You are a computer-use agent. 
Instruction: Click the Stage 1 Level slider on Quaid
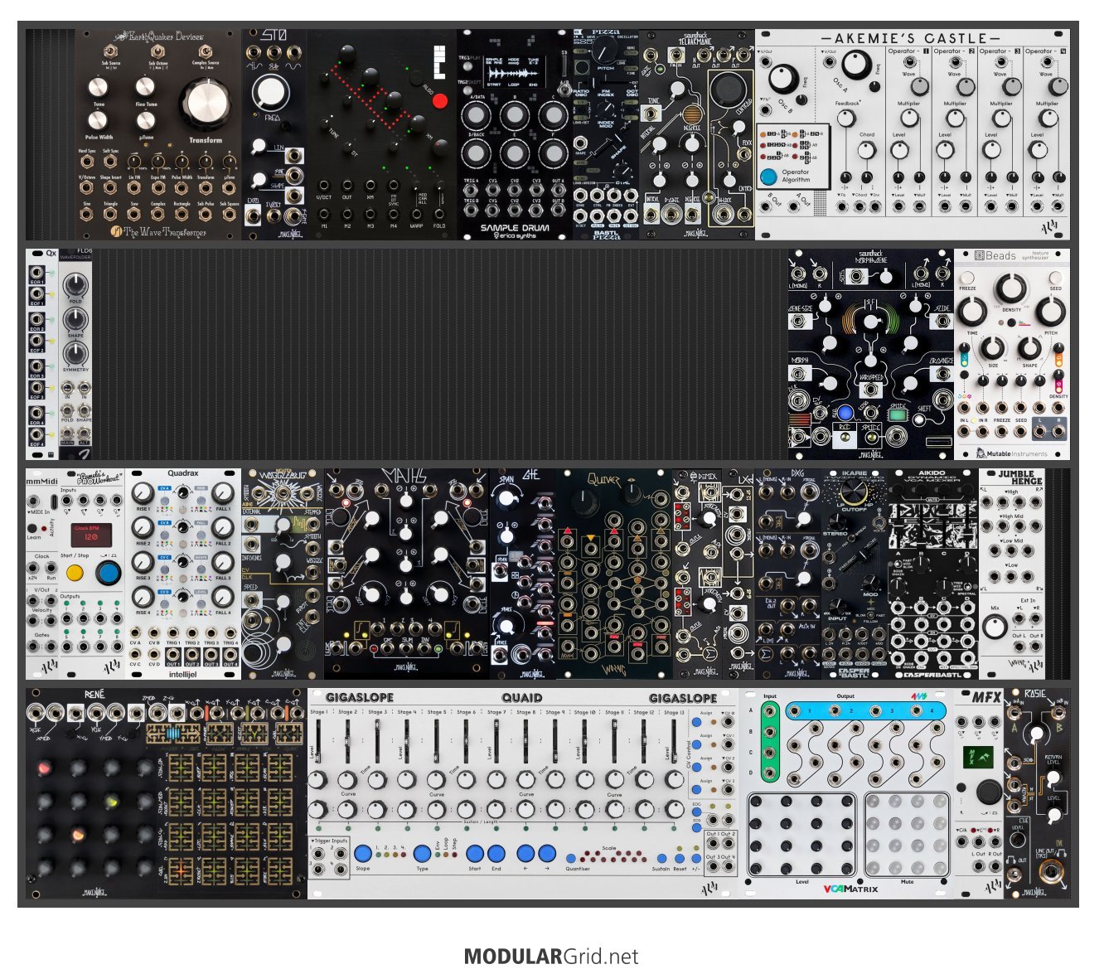318,739
